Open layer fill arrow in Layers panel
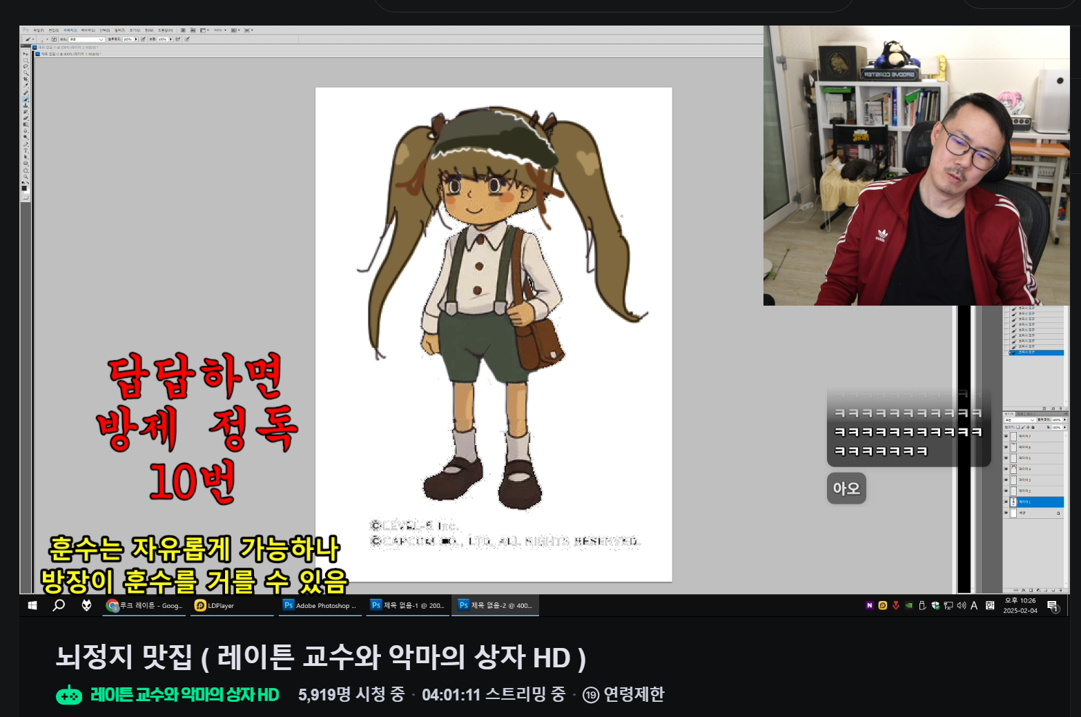 point(1065,427)
